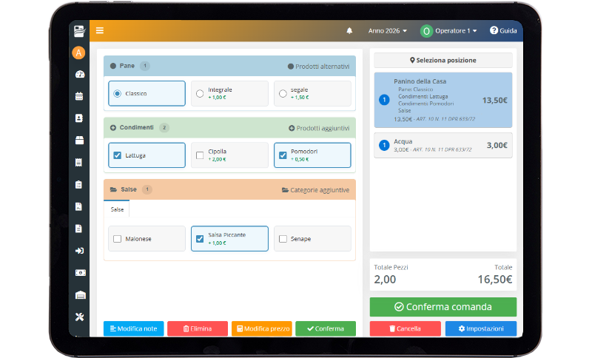This screenshot has height=358, width=592.
Task: Click the Modifica prezzo button
Action: 262,328
